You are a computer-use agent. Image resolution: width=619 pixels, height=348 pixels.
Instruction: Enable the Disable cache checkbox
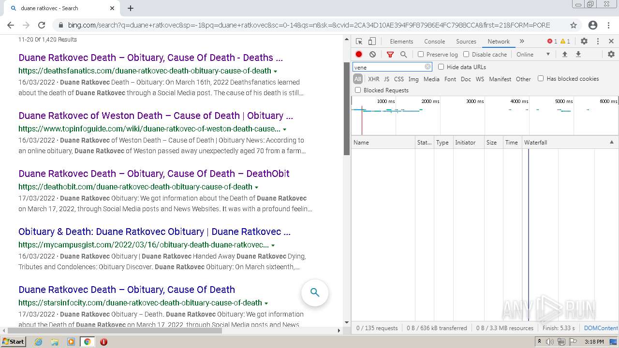[466, 55]
